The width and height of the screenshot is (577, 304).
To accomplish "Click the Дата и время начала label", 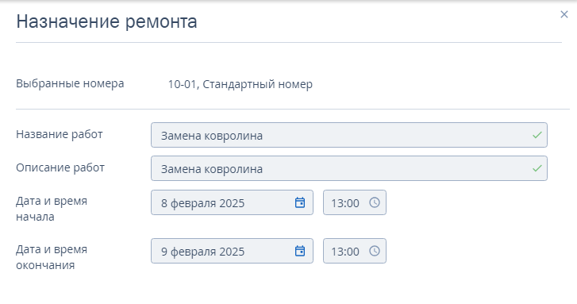I will coord(52,209).
